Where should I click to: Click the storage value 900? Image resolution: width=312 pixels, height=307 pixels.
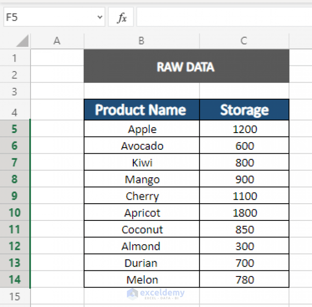click(x=244, y=179)
